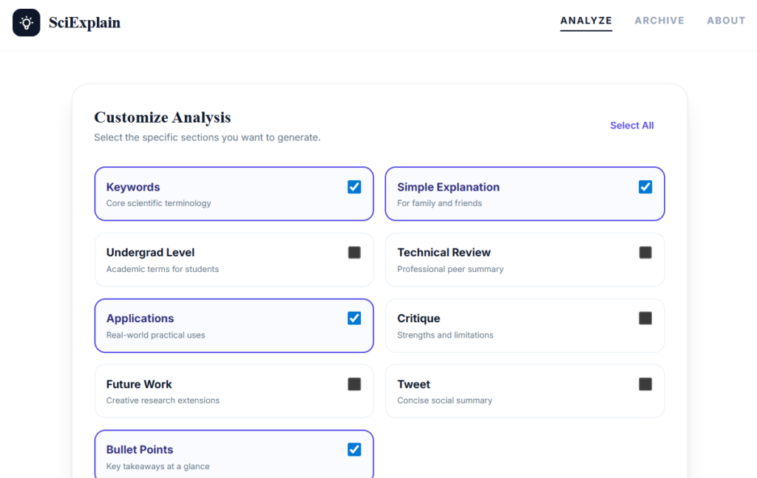The image size is (757, 478).
Task: Go to the About tab
Action: (x=726, y=21)
